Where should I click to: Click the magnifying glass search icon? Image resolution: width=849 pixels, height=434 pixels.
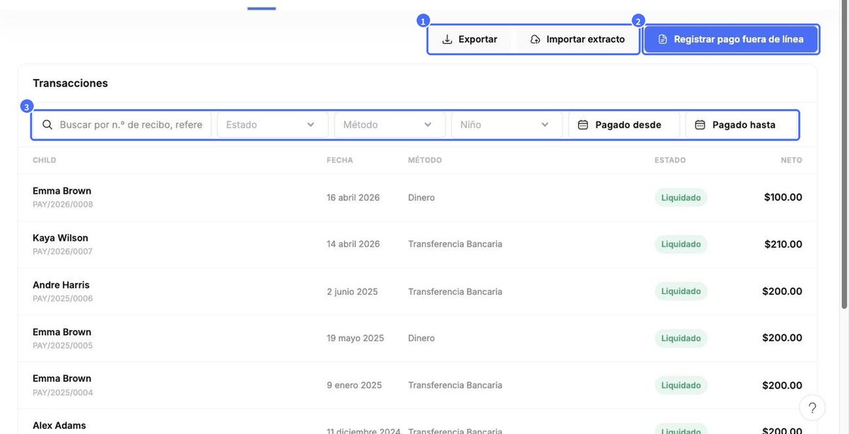click(47, 125)
